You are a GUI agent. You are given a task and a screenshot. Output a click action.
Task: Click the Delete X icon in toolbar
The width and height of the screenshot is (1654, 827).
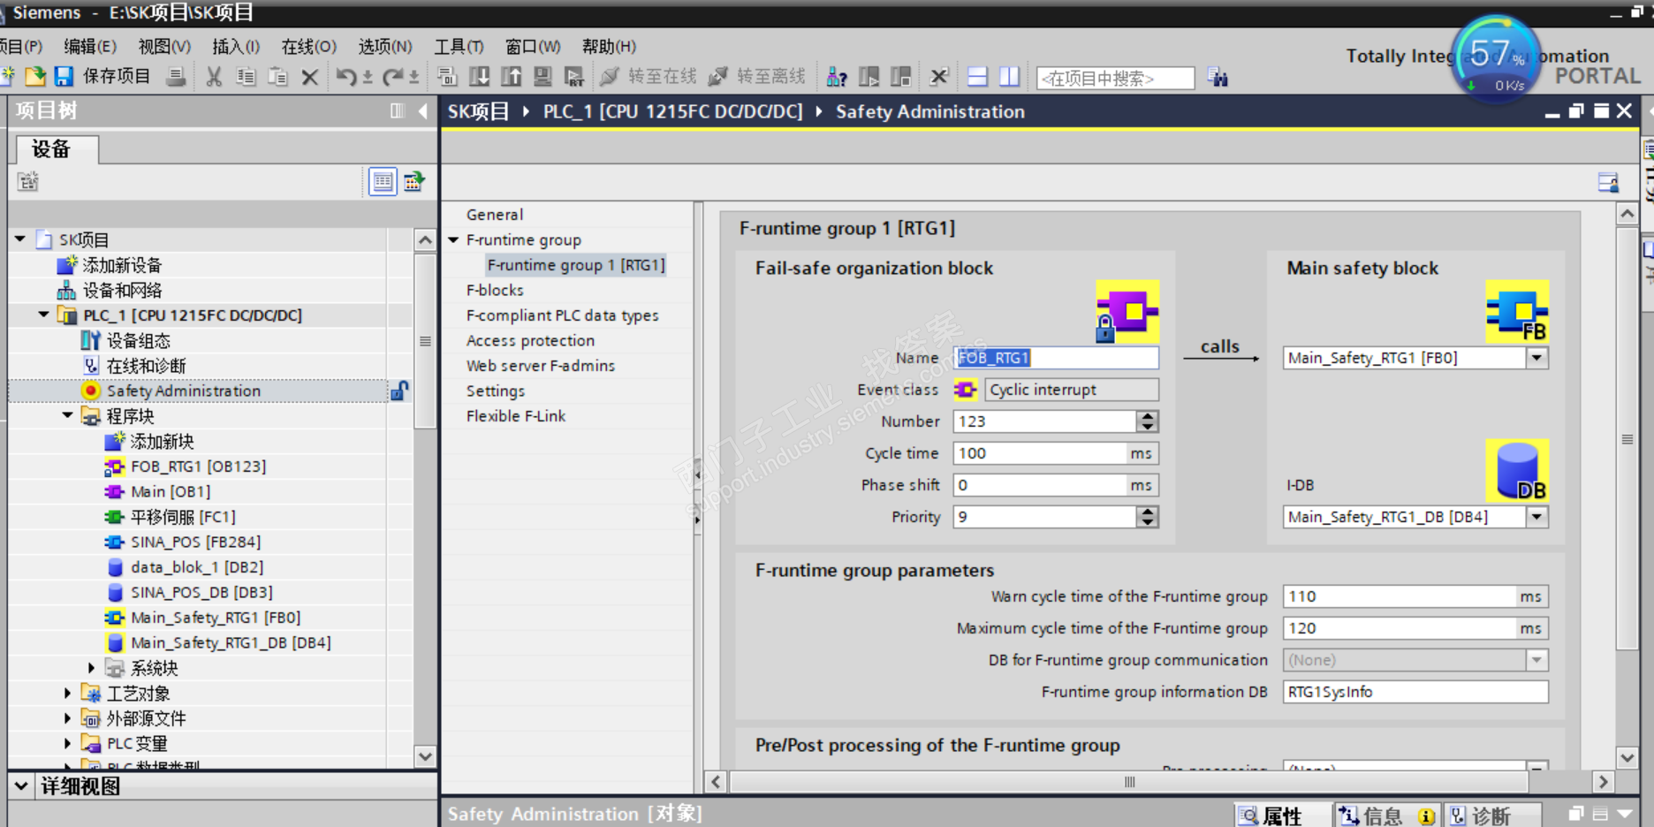(309, 77)
